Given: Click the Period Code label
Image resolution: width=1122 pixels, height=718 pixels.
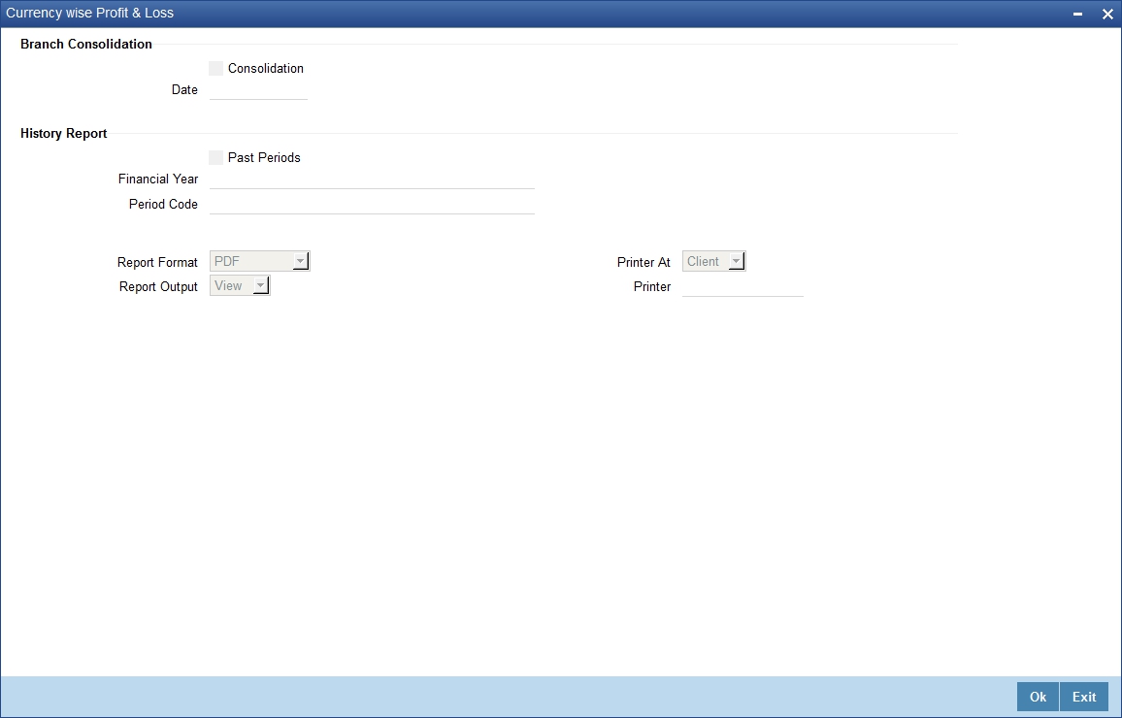Looking at the screenshot, I should pyautogui.click(x=163, y=205).
